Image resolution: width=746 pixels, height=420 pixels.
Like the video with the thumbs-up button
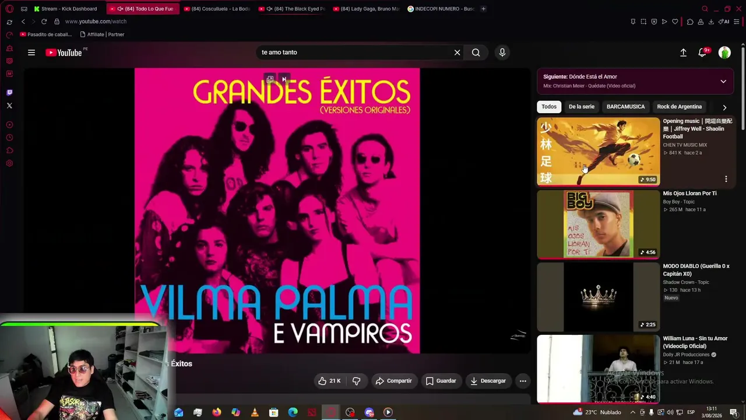click(329, 381)
